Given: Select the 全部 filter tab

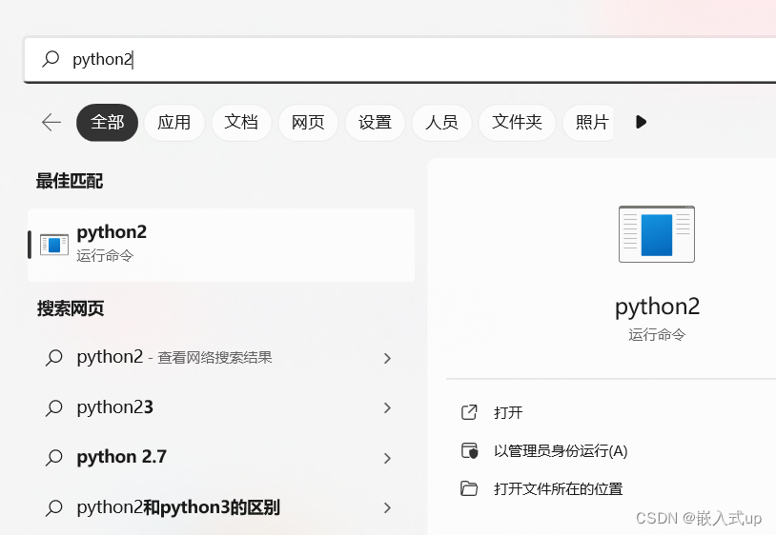Looking at the screenshot, I should (x=107, y=122).
